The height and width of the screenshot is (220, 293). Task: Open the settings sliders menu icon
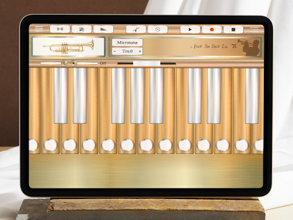click(x=39, y=29)
